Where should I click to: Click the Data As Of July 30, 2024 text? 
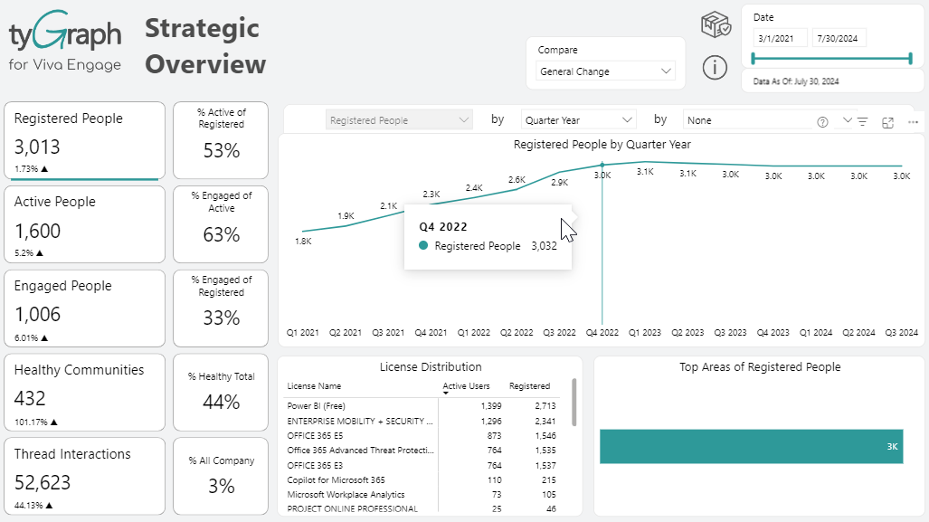[x=796, y=81]
